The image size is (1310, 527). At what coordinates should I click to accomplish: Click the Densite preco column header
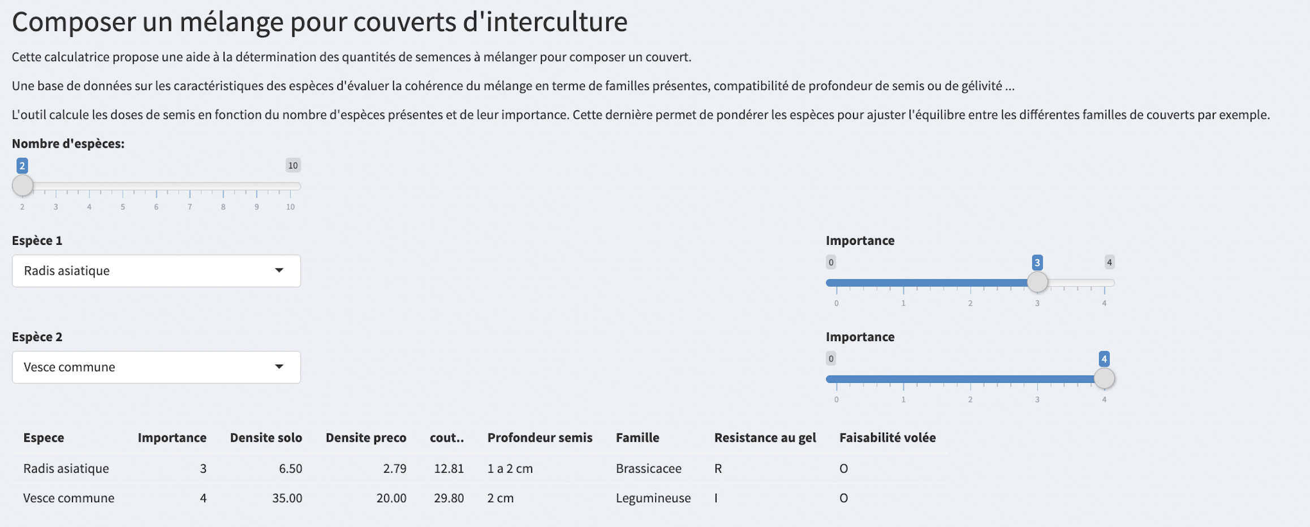[x=365, y=438]
